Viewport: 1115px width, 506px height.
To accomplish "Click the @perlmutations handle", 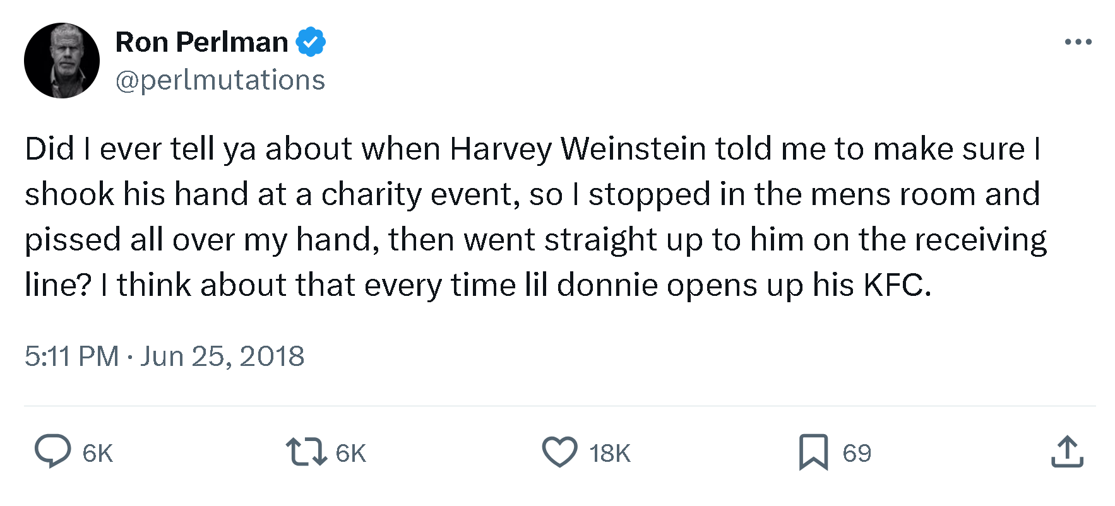I will pos(220,80).
